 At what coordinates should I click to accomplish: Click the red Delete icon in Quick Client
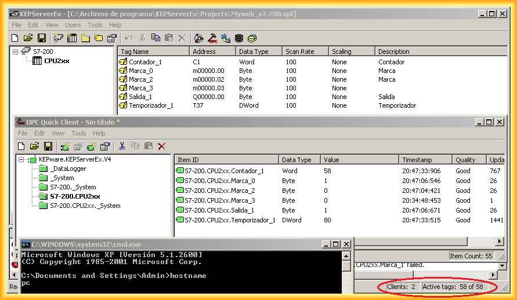[162, 147]
